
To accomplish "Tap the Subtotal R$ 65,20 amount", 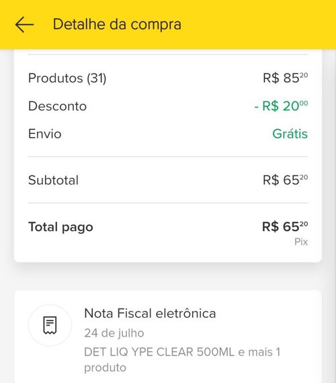I will coord(285,180).
